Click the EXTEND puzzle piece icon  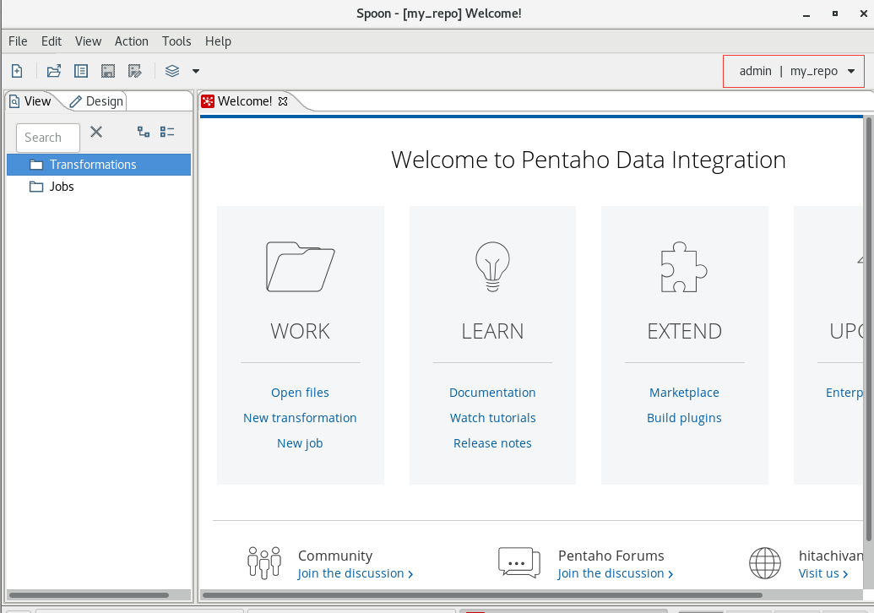pos(685,266)
